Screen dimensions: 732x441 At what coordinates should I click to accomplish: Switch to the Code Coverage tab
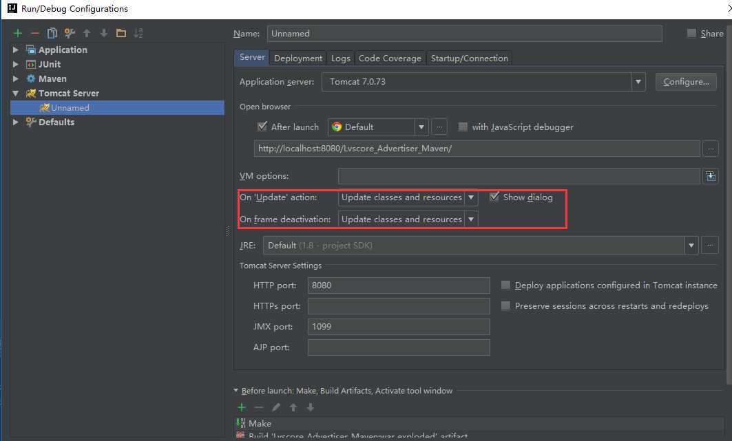tap(390, 58)
